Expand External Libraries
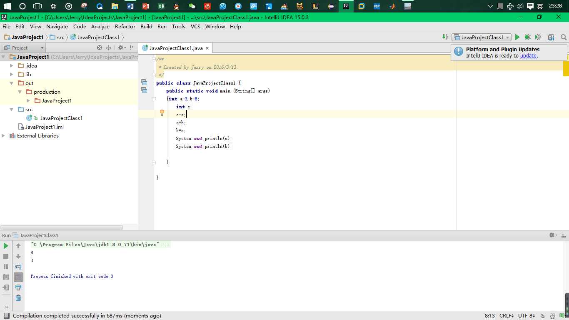Screen dimensions: 569x320 [x=3, y=135]
